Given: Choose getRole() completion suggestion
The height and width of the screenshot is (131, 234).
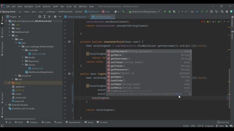Looking at the screenshot, I should pyautogui.click(x=148, y=55).
